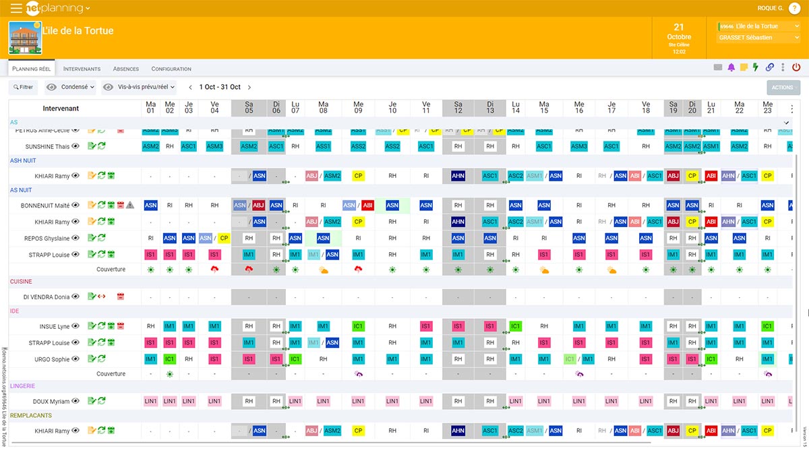Open the messages envelope icon

717,66
